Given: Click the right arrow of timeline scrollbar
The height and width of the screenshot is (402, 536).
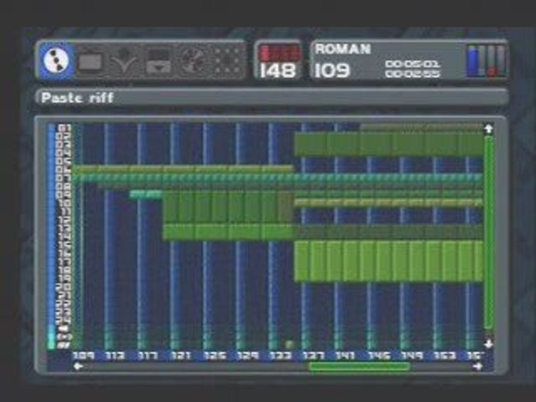Looking at the screenshot, I should [478, 366].
